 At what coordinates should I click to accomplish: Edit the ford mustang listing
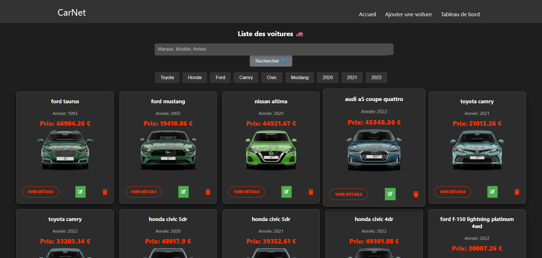point(183,192)
